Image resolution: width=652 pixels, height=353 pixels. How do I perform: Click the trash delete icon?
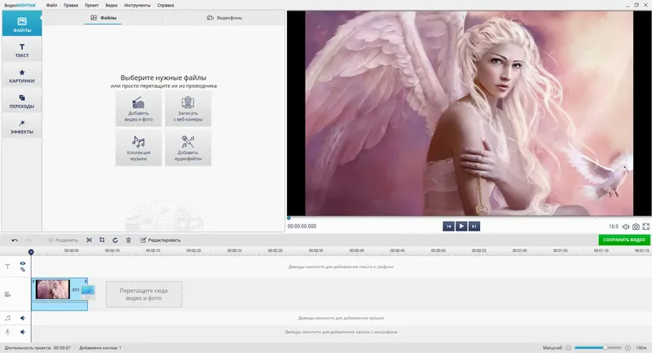coord(129,240)
